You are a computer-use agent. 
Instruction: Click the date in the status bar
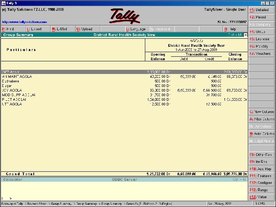(x=220, y=204)
